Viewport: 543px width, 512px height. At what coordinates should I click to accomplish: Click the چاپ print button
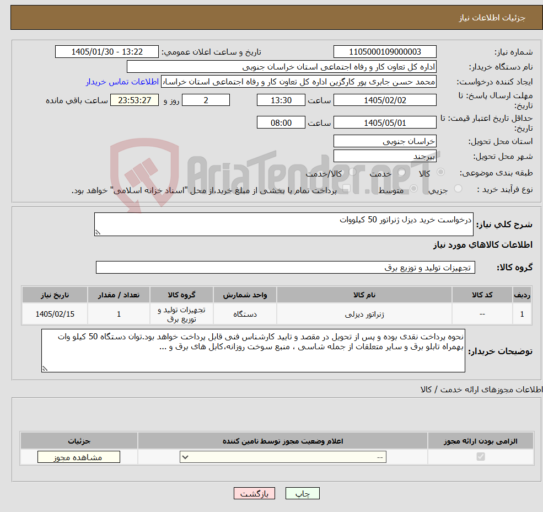click(302, 493)
